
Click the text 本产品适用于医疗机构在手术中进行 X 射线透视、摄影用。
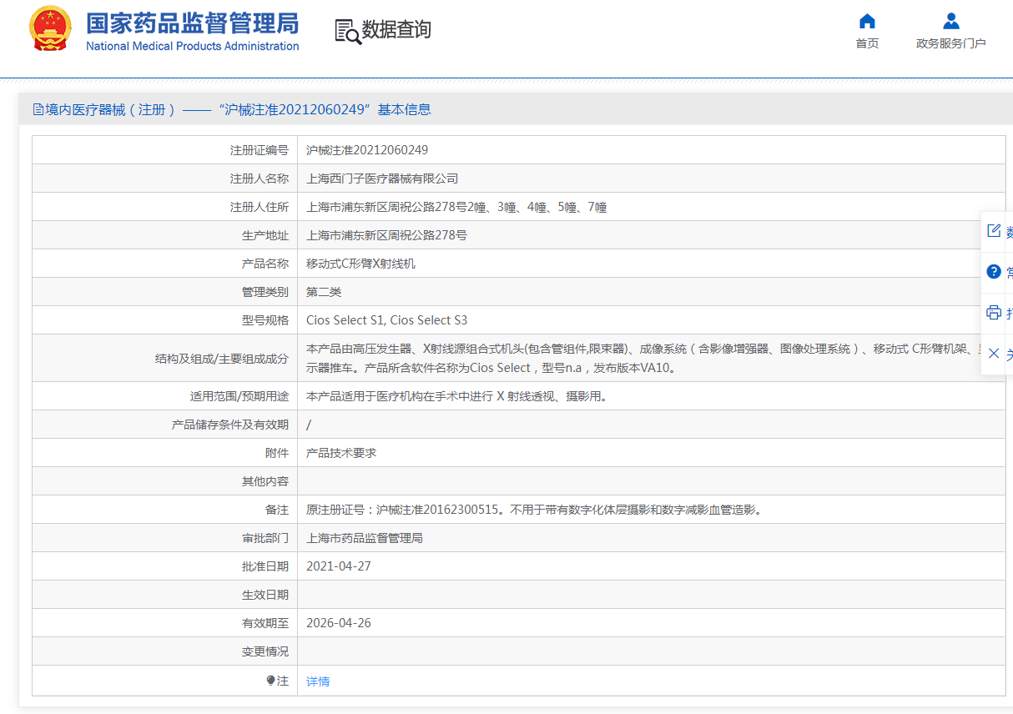click(456, 396)
